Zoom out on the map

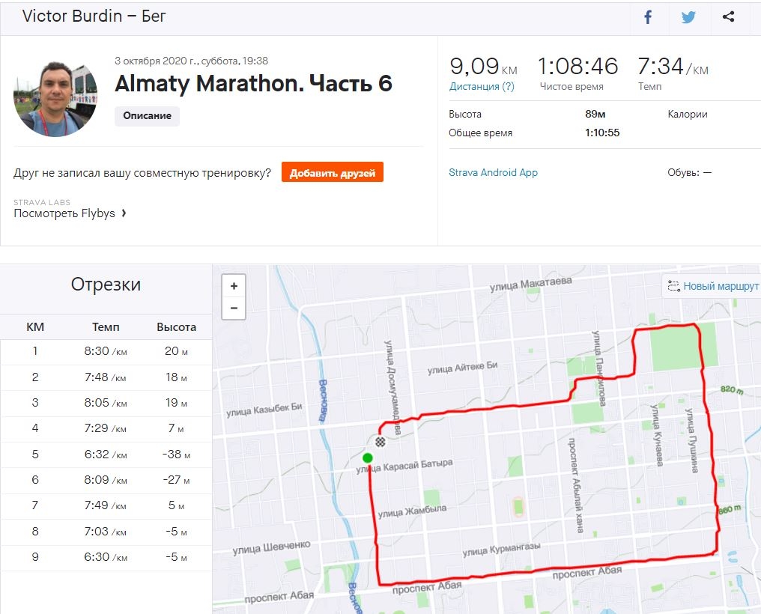tap(234, 308)
